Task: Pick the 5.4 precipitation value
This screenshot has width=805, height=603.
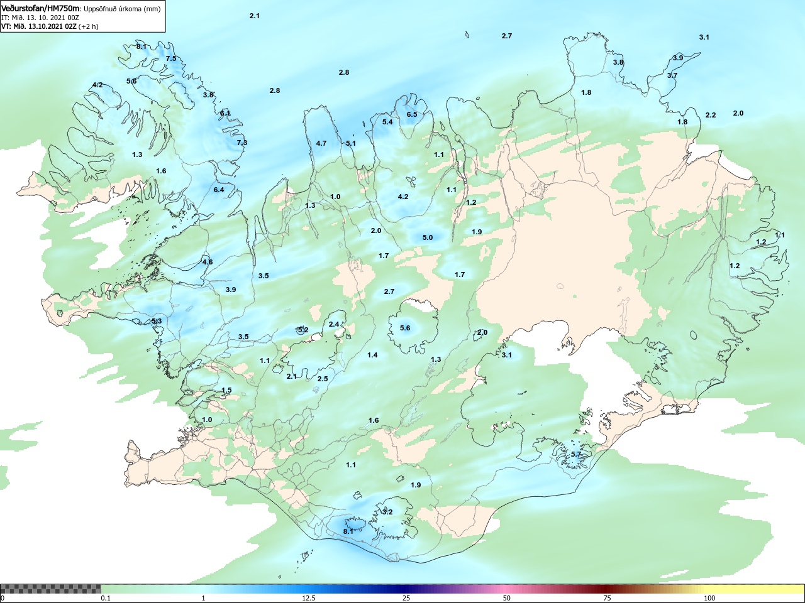Action: [387, 122]
